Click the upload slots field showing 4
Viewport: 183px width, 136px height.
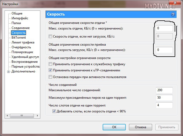click(164, 105)
